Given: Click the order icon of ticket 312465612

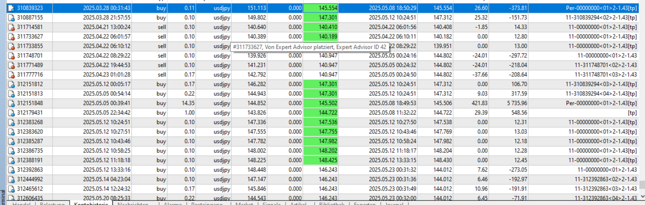Looking at the screenshot, I should click(x=10, y=189).
